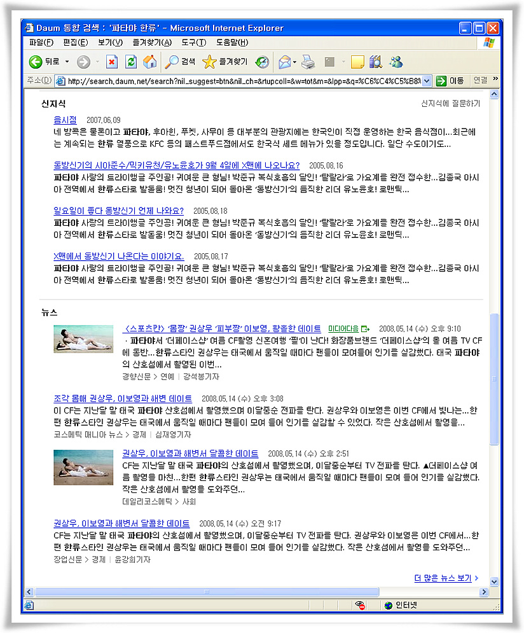Expand the 연결 links chevron
The width and height of the screenshot is (524, 633).
(x=495, y=78)
